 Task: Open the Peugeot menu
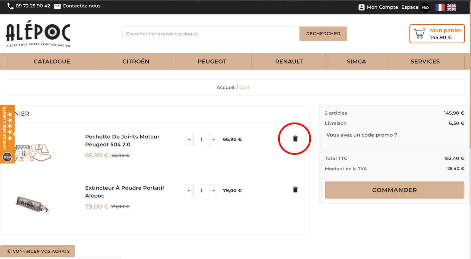(x=212, y=62)
